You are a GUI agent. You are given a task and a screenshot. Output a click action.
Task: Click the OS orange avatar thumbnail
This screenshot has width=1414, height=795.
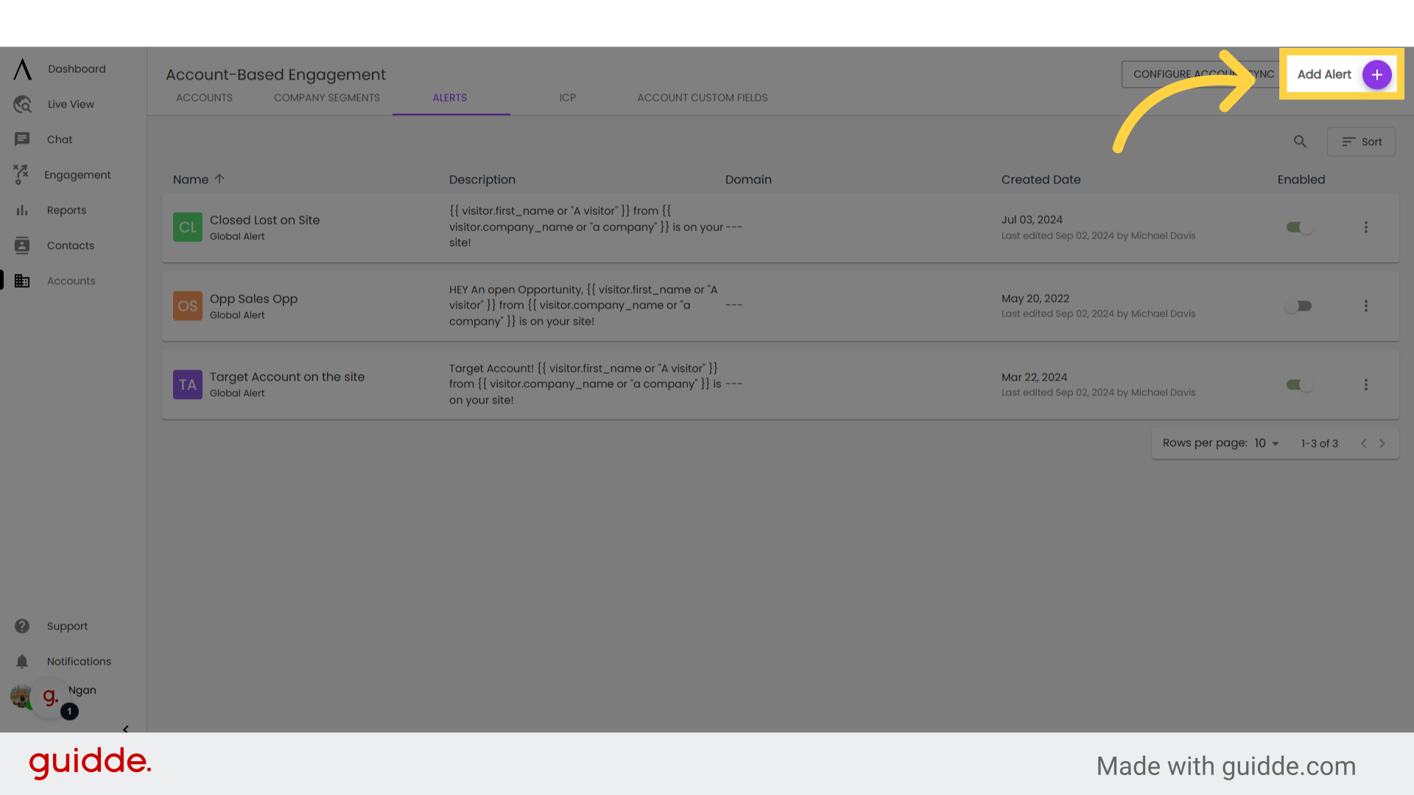coord(188,305)
